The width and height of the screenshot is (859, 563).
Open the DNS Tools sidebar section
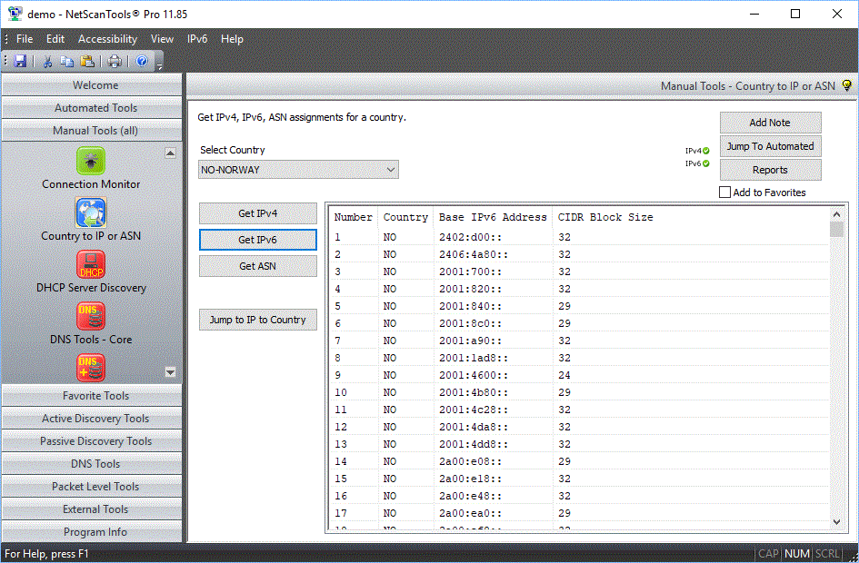[x=92, y=463]
